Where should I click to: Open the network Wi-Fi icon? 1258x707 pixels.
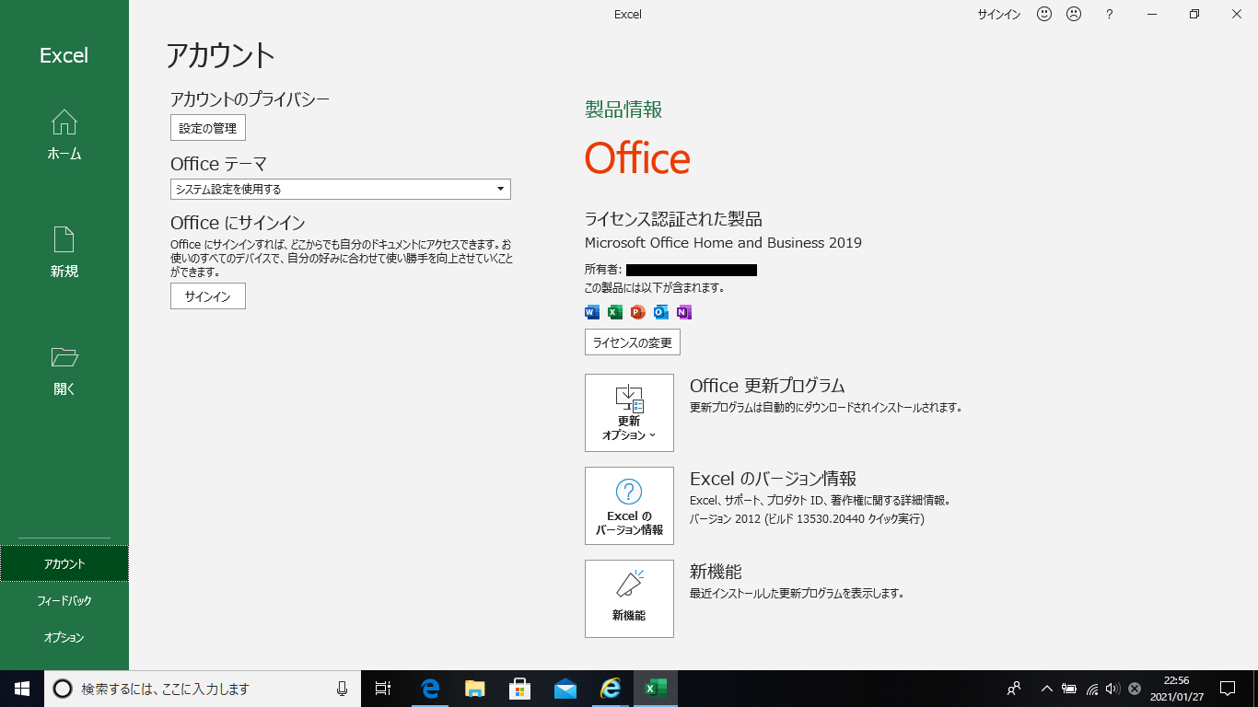click(x=1091, y=689)
